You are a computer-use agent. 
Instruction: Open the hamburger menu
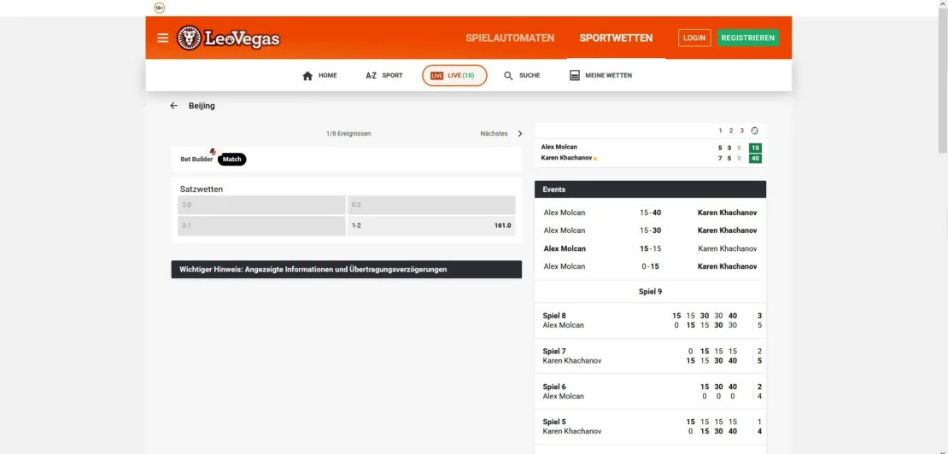coord(162,38)
